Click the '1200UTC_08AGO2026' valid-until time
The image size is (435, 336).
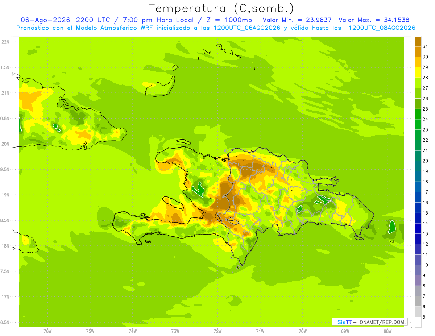[382, 28]
